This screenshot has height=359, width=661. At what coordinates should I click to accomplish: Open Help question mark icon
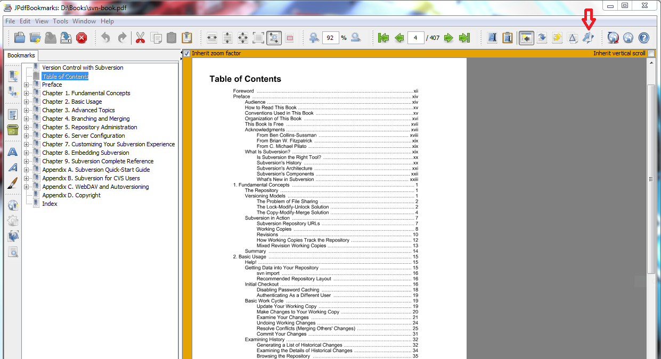(644, 38)
